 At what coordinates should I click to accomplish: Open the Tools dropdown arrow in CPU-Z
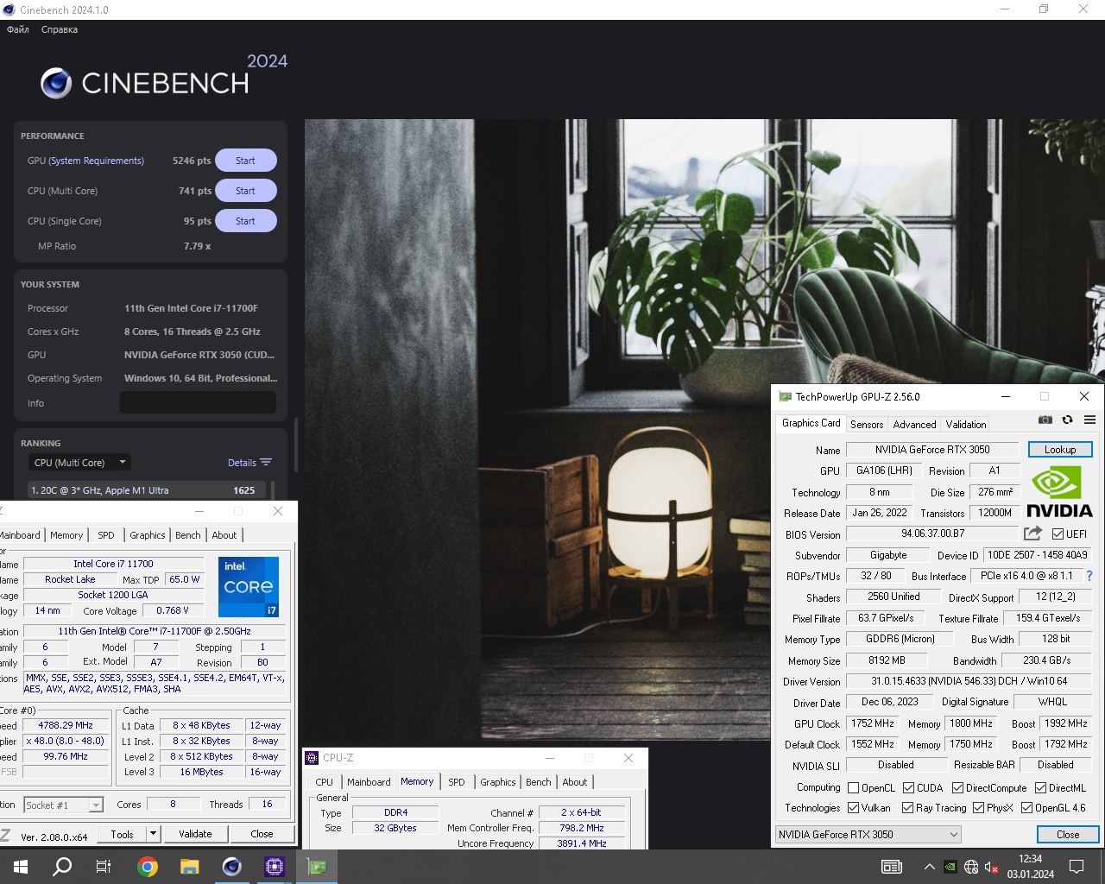[x=154, y=834]
